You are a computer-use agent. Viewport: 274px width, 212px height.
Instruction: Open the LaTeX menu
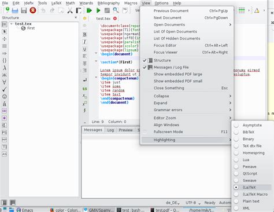coord(56,3)
